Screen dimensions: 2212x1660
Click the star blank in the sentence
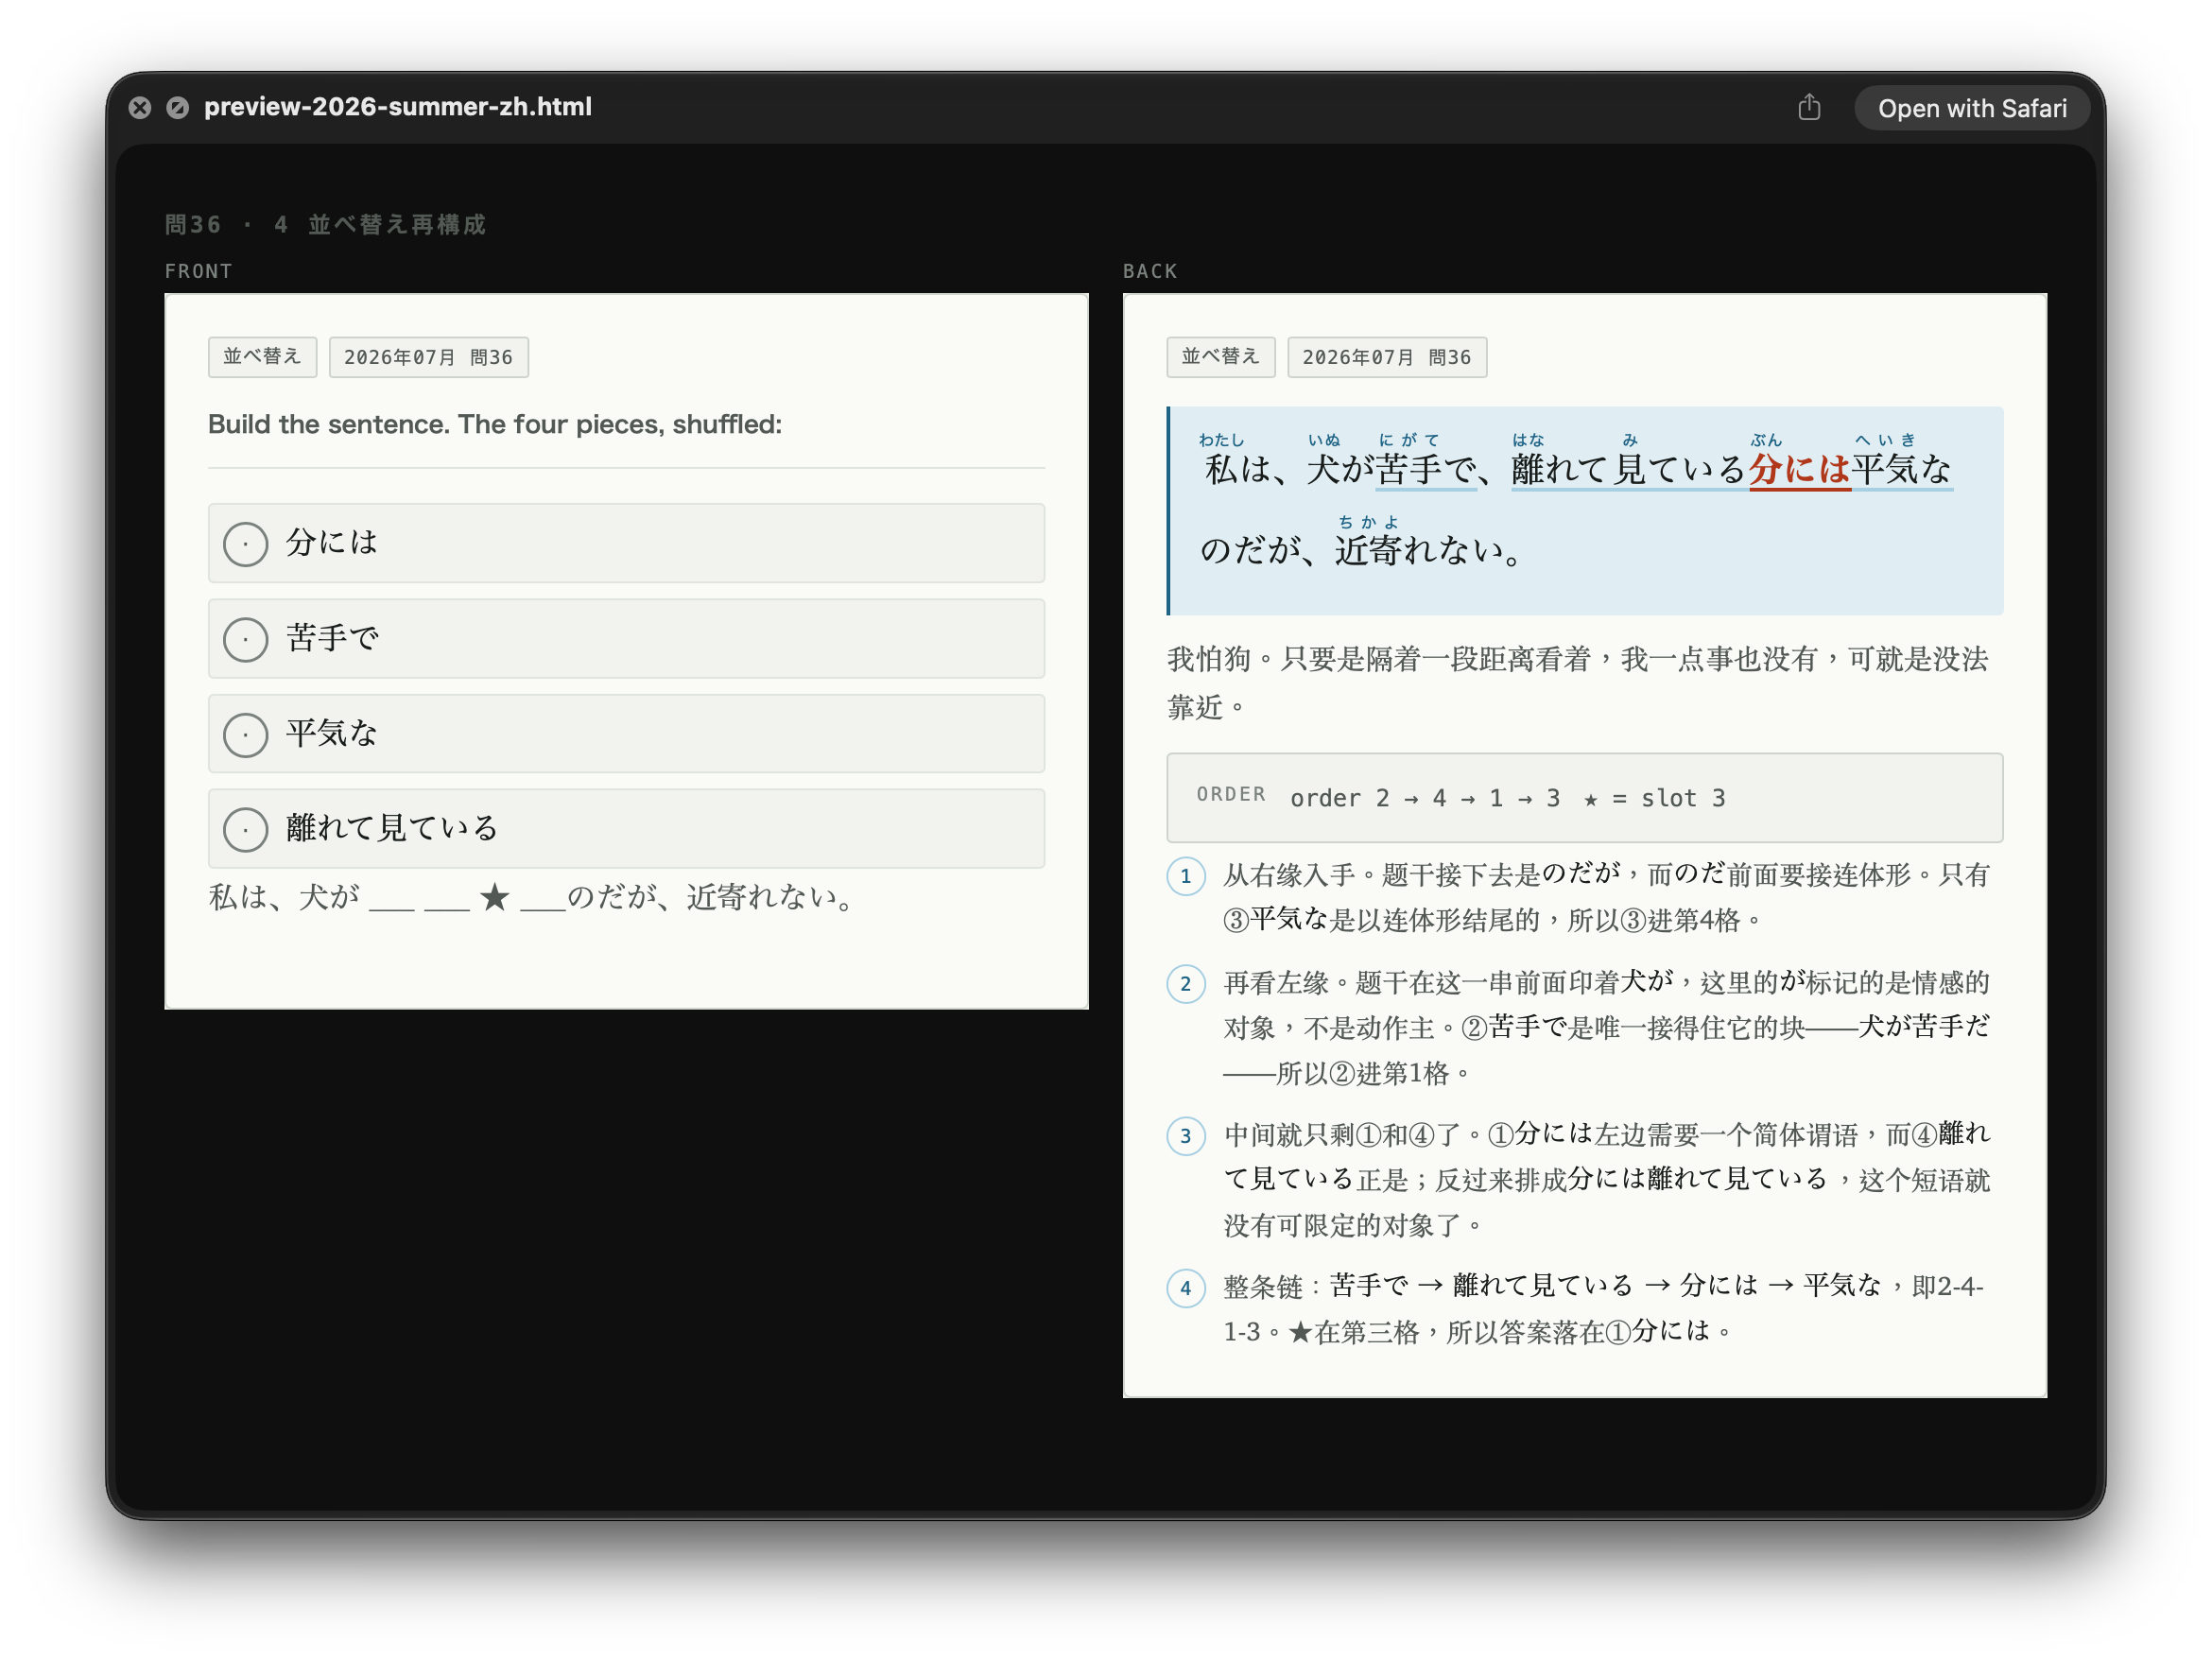[x=495, y=897]
